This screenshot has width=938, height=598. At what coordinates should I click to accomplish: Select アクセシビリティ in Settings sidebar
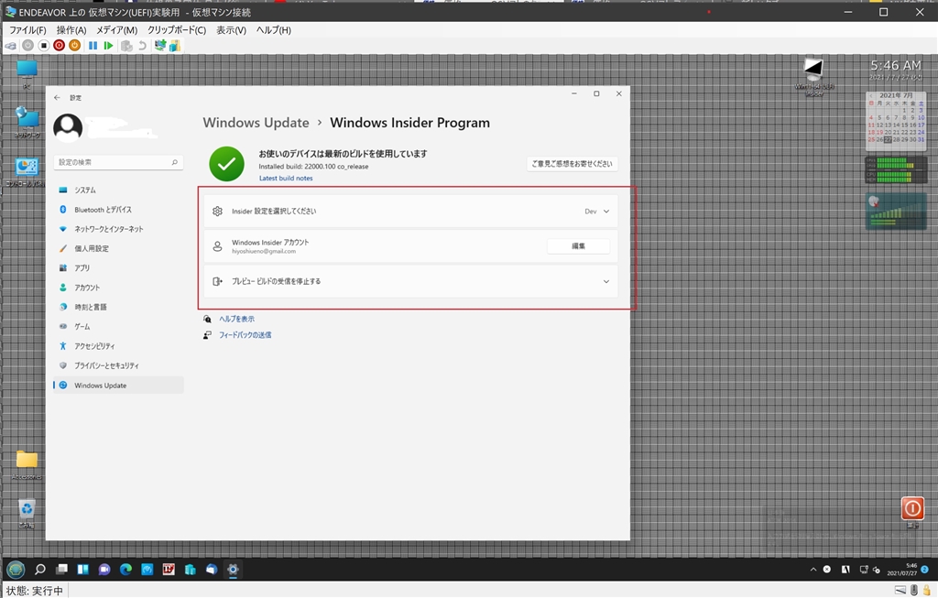click(x=118, y=346)
